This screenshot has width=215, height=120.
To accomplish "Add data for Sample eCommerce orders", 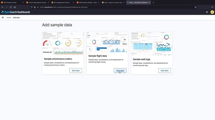I will tap(76, 71).
